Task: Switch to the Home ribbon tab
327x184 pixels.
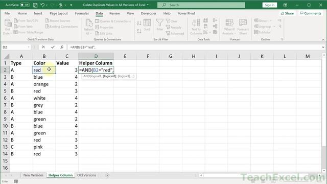Action: coord(22,13)
